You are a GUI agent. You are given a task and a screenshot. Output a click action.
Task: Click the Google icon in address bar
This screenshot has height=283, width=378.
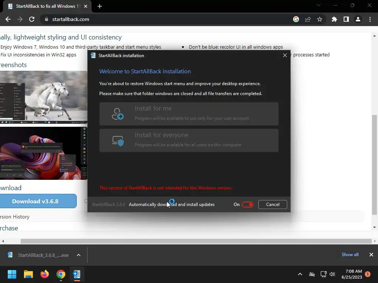click(296, 19)
